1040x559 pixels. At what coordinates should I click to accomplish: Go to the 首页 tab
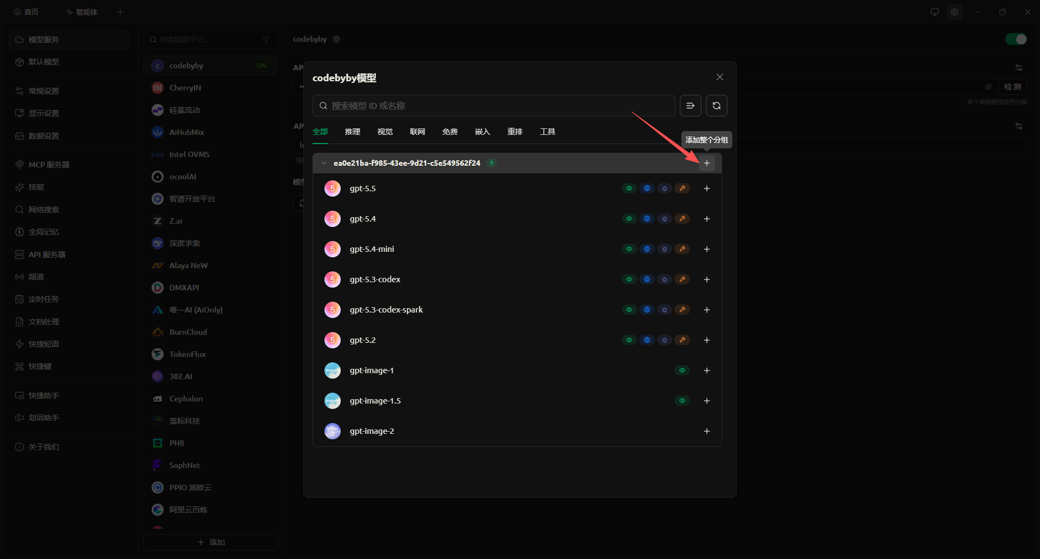26,12
